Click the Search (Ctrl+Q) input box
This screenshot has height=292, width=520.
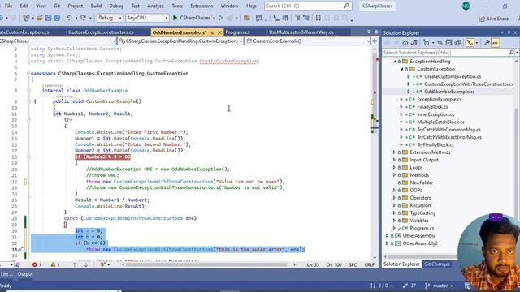tap(307, 6)
